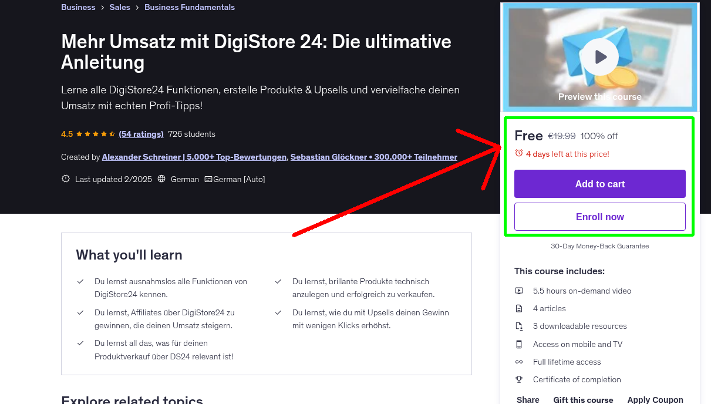Click the Enroll now button

tap(600, 217)
